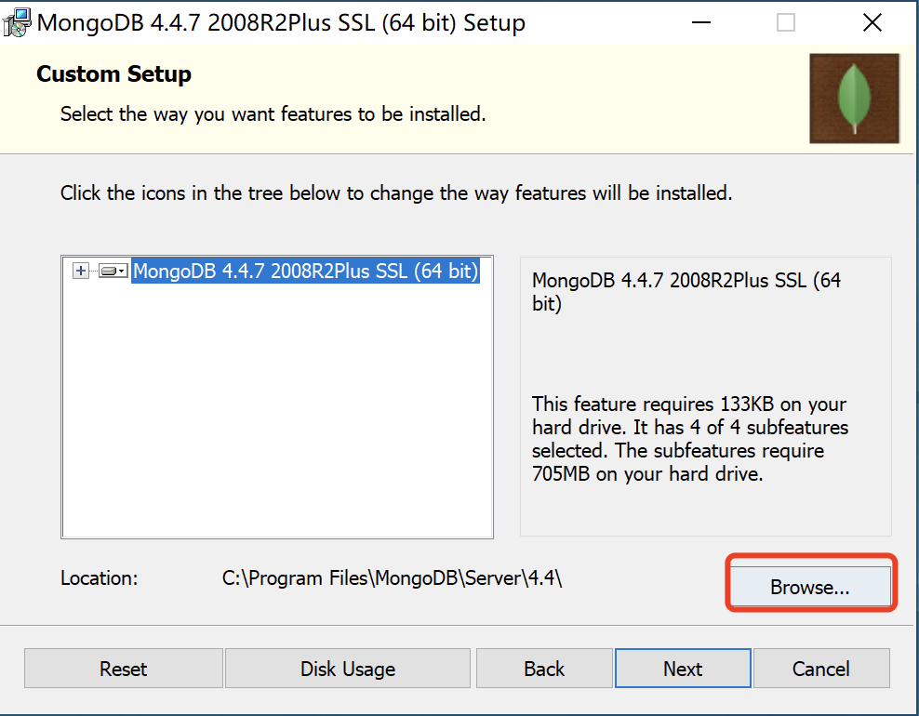Click the Browse... button
919x716 pixels.
[810, 587]
